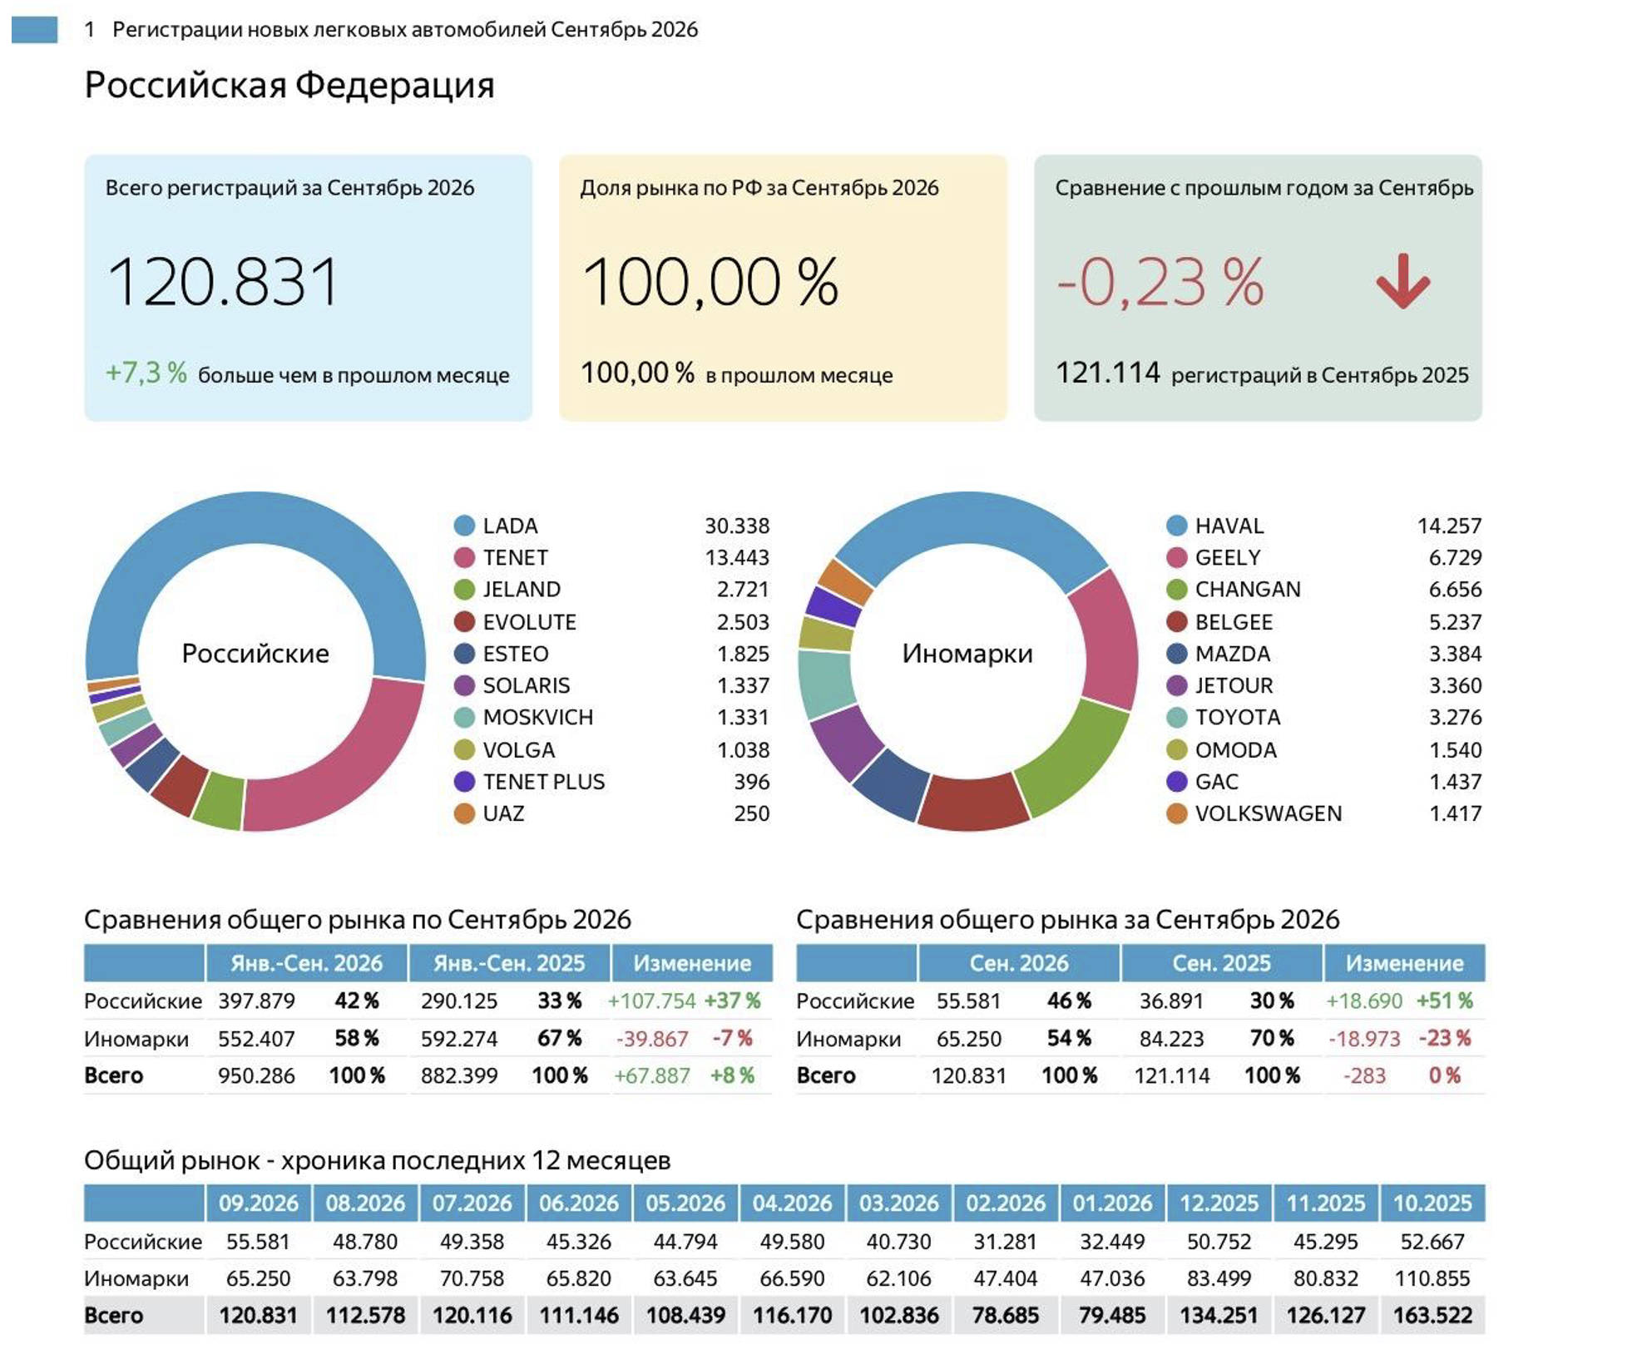Click the 'Сен. 2025' column header
The height and width of the screenshot is (1359, 1647).
(x=1221, y=963)
